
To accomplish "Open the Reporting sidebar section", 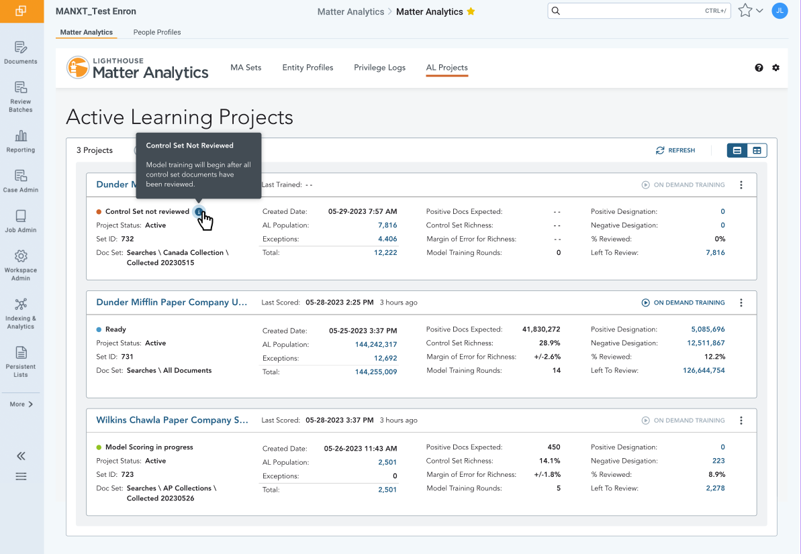I will (x=21, y=142).
